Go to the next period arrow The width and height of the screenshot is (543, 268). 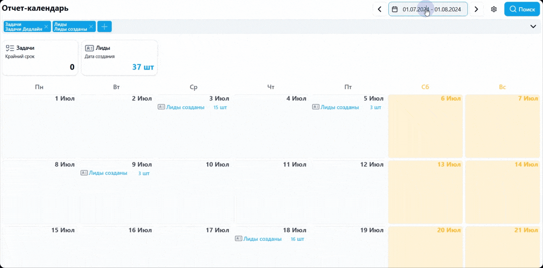point(476,9)
